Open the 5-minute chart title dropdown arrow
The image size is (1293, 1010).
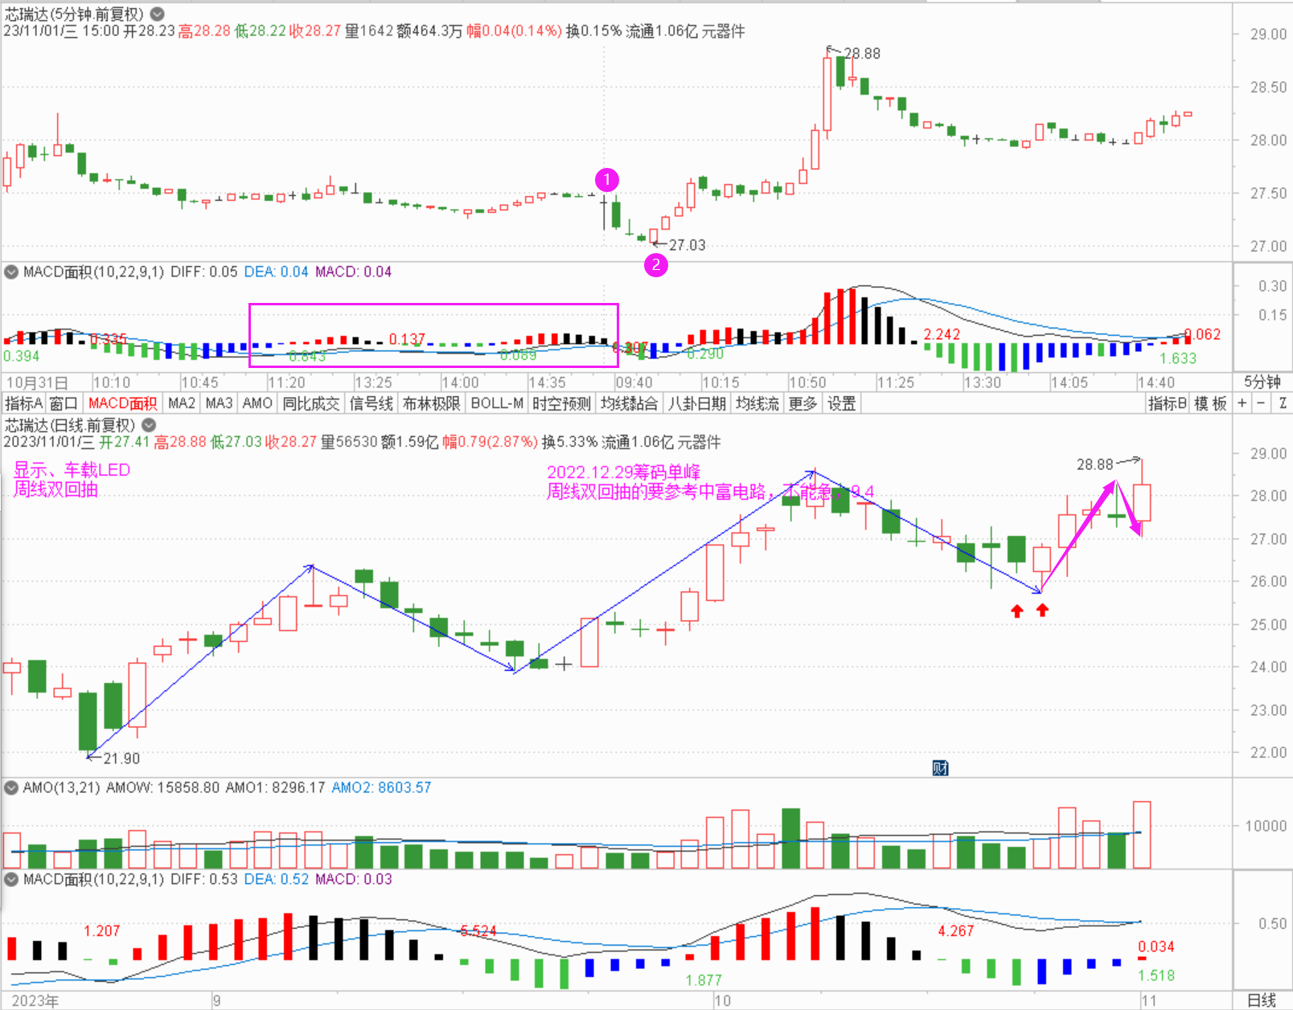pos(158,14)
